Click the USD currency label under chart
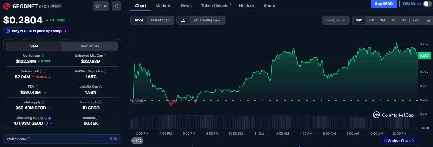The image size is (433, 147). coord(425,128)
